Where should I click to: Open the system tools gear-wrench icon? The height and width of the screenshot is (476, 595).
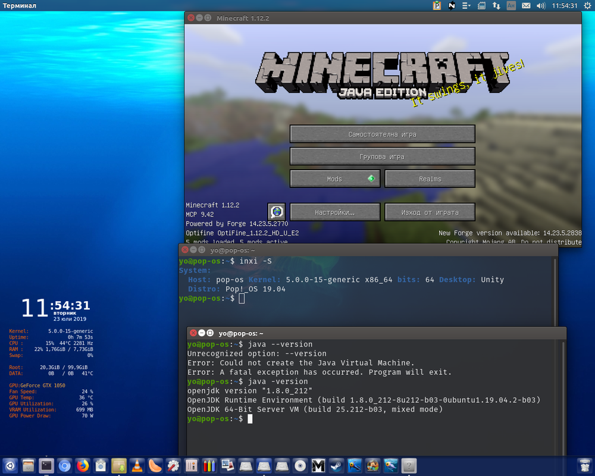coord(173,466)
